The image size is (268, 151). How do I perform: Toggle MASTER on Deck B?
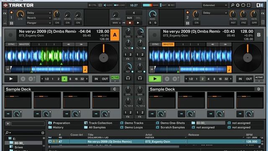[168, 44]
